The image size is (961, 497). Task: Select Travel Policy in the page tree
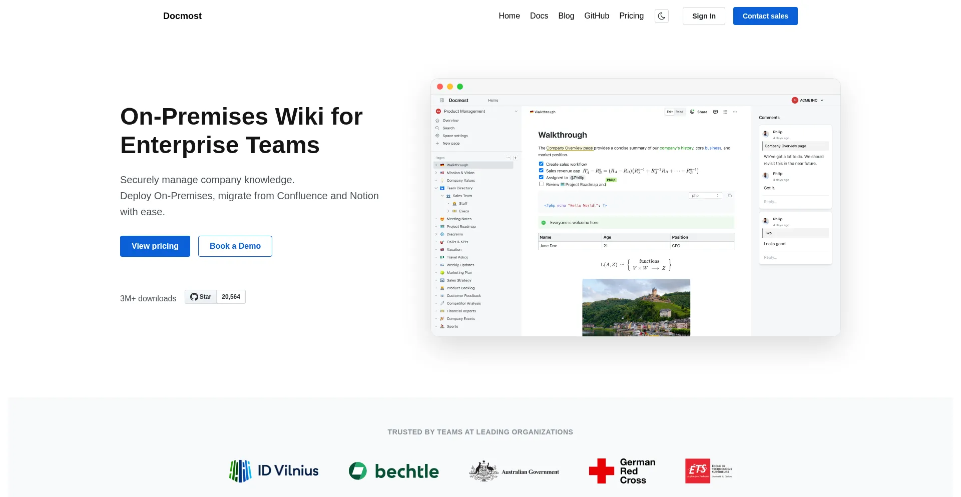pos(457,257)
